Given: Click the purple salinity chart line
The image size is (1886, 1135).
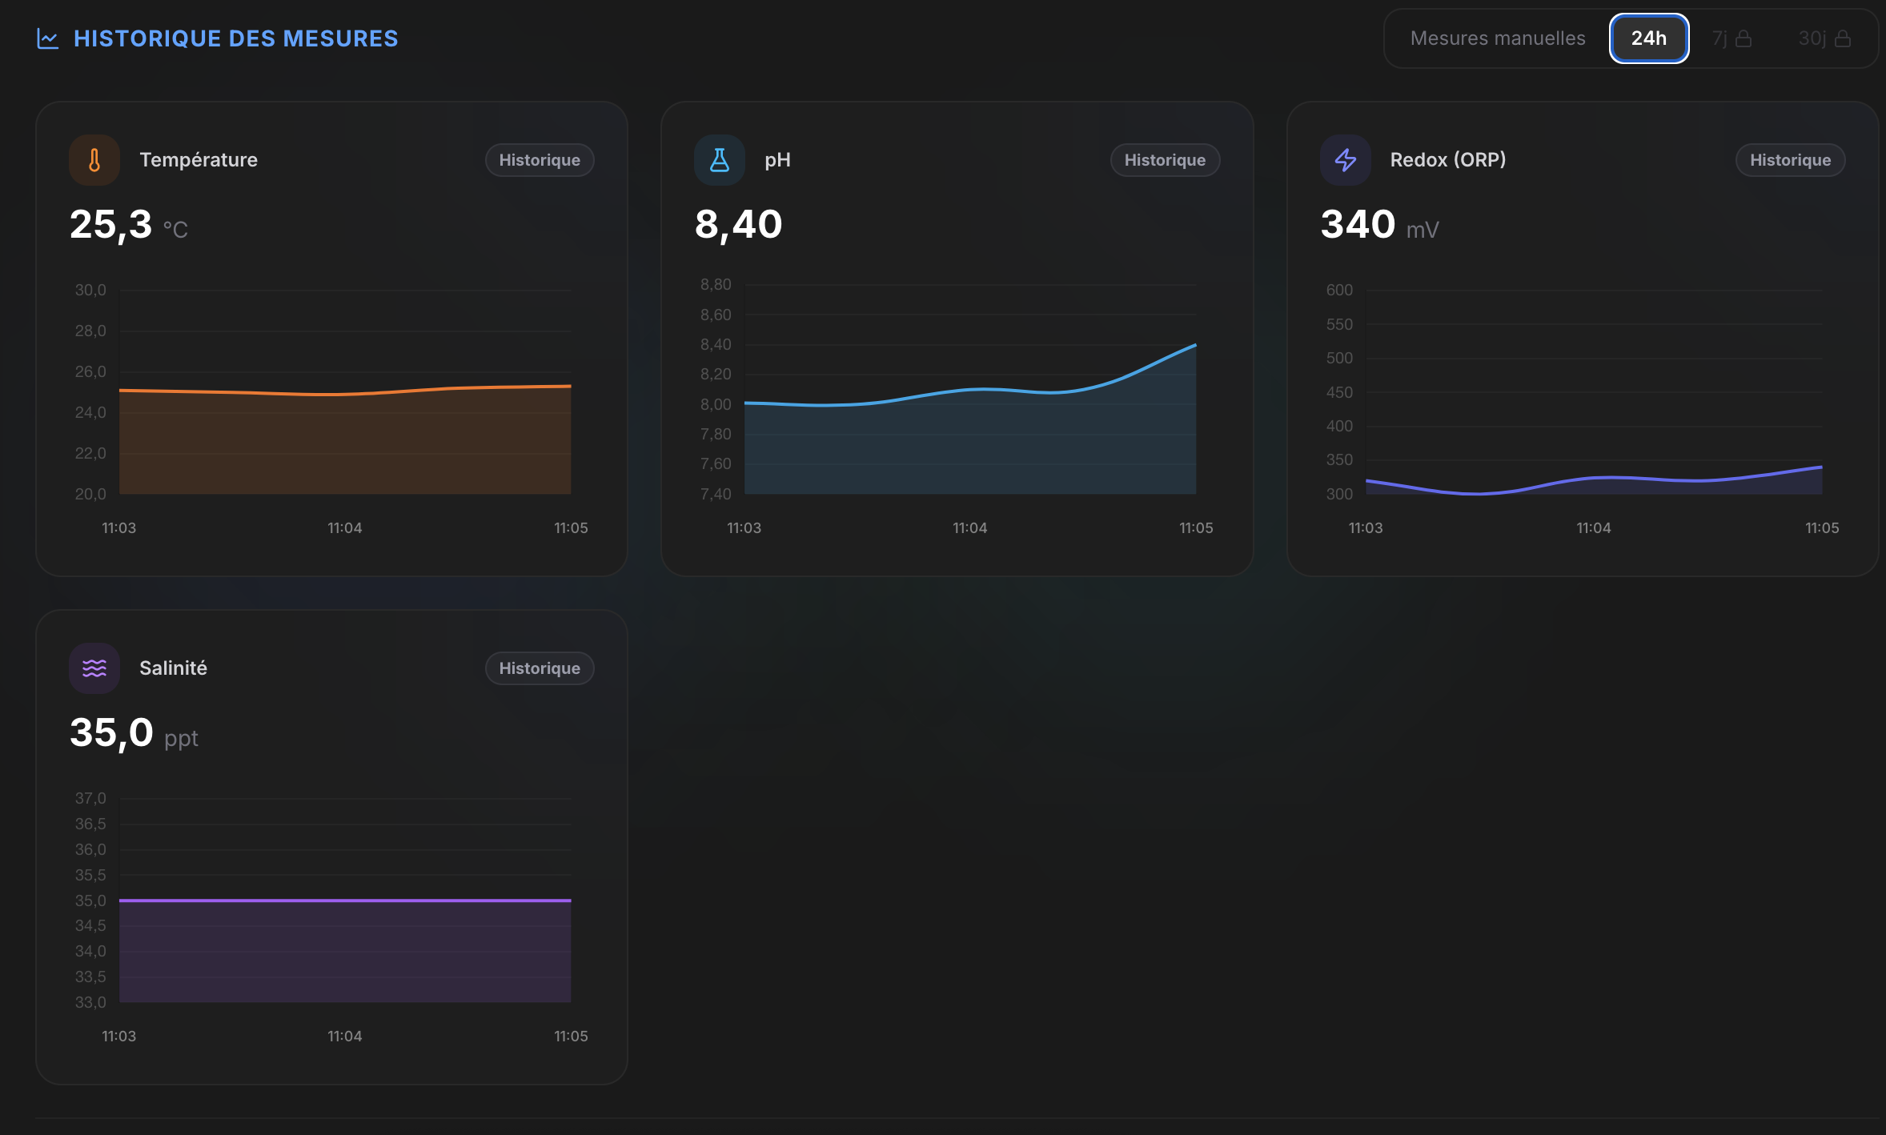Looking at the screenshot, I should [344, 900].
